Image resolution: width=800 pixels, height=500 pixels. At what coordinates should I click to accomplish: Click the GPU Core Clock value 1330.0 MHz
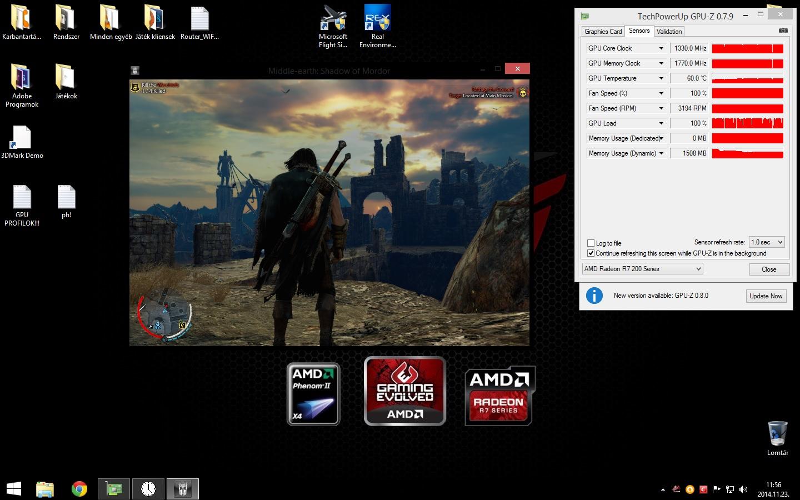pos(689,48)
